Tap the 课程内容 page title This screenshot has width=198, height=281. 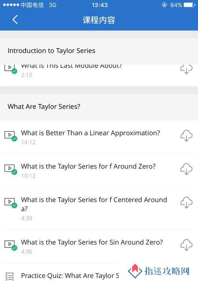[99, 20]
